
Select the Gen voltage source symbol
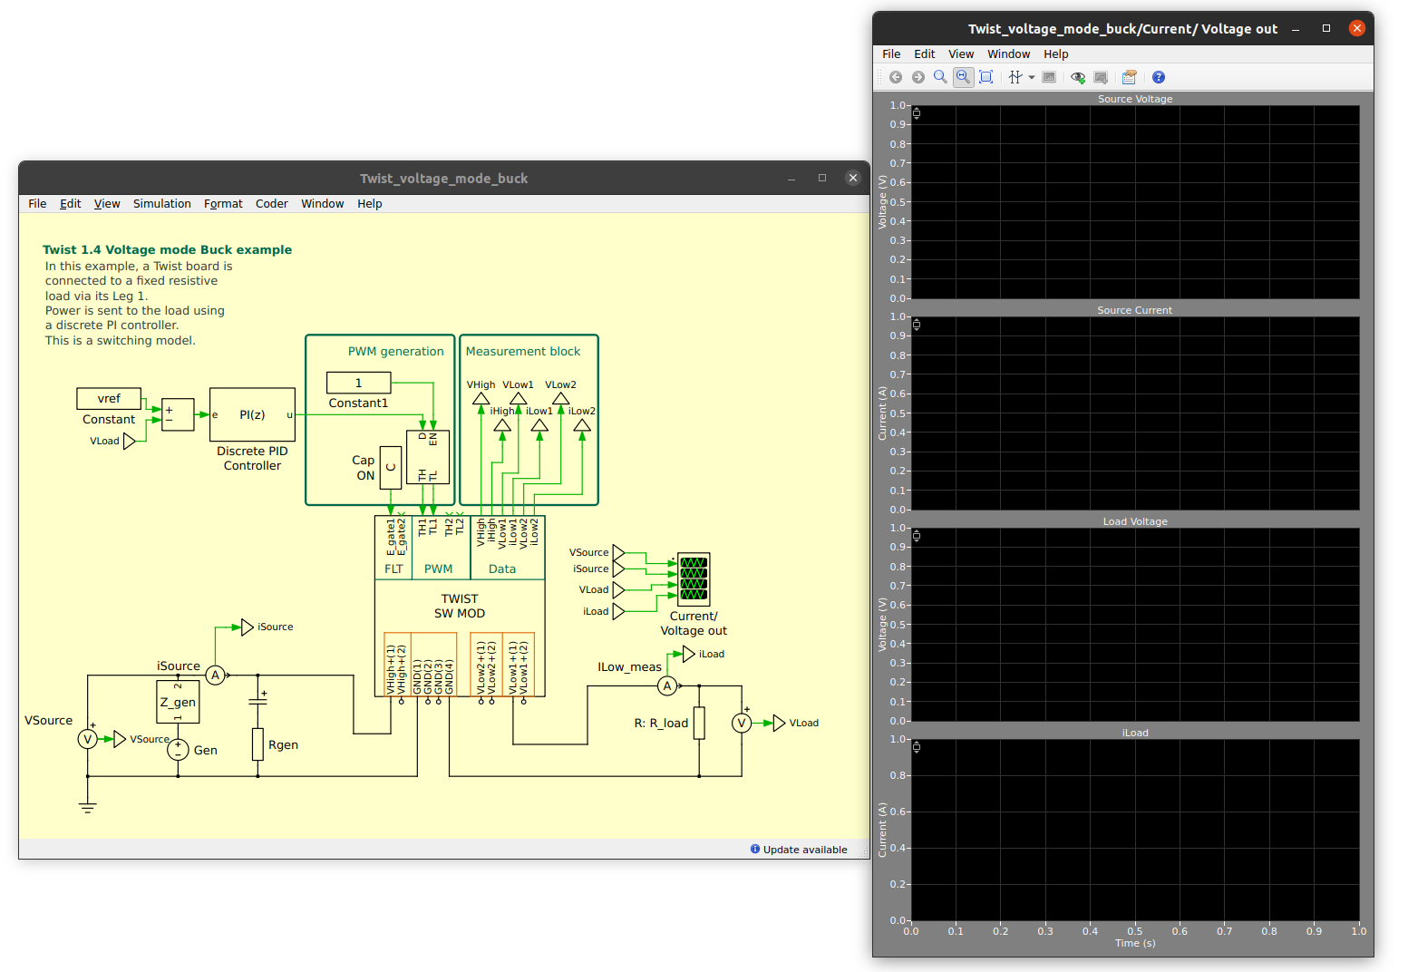tap(178, 750)
